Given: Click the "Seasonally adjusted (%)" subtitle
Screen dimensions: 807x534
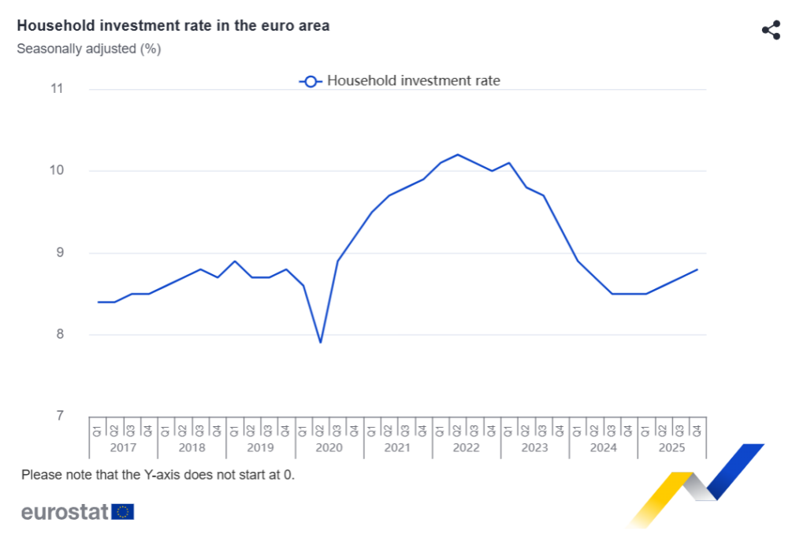Looking at the screenshot, I should point(89,49).
